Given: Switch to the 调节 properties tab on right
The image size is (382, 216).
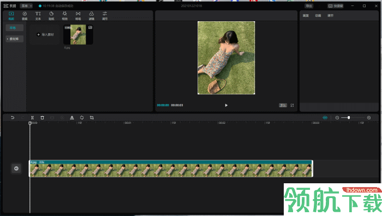Looking at the screenshot, I should tap(330, 16).
